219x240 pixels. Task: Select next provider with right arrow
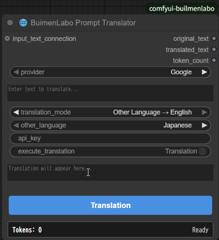pos(205,72)
